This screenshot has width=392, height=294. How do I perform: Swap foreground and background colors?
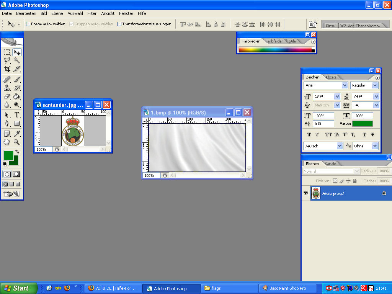click(17, 152)
